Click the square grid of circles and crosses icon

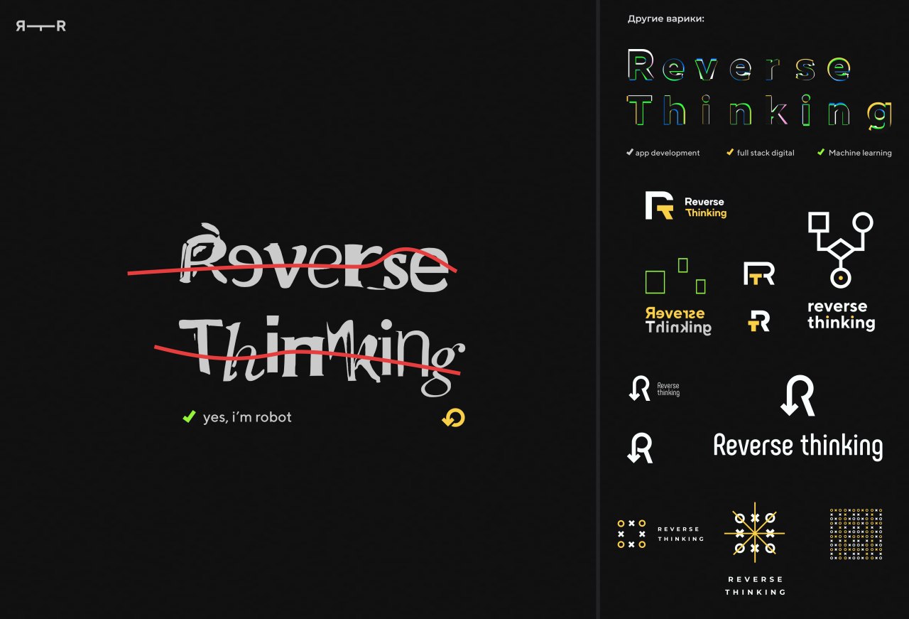tap(631, 534)
